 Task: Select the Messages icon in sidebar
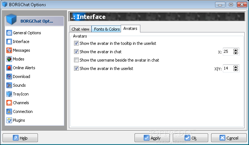pos(9,50)
